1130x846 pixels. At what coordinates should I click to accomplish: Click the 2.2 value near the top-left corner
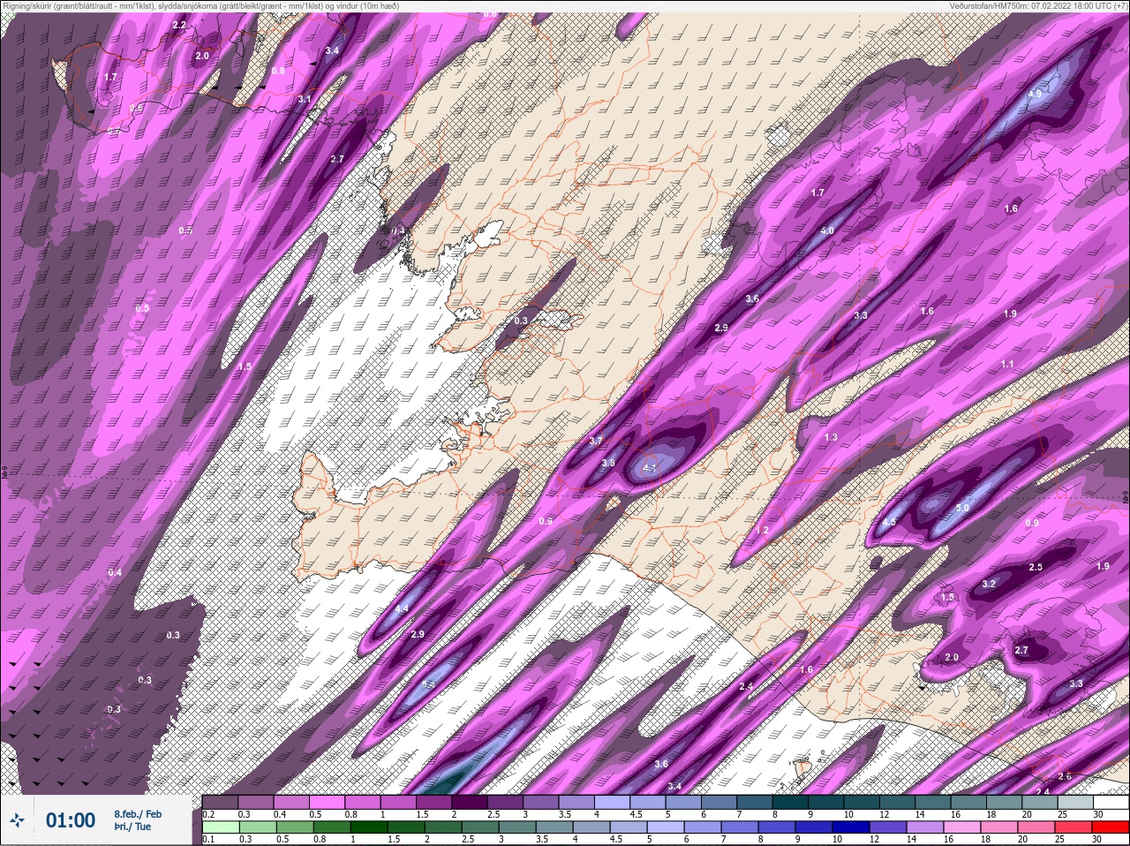tap(179, 26)
